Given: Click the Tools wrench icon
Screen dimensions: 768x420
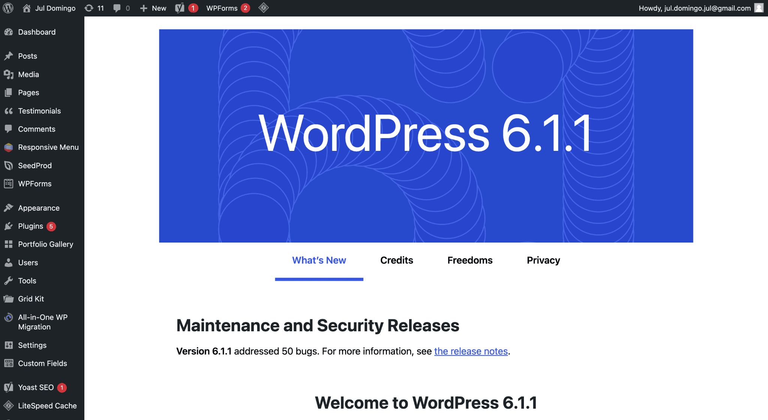Looking at the screenshot, I should (x=9, y=281).
